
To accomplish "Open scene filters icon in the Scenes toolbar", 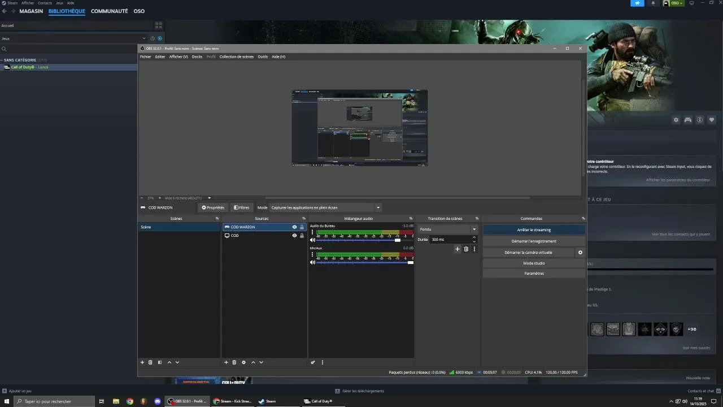I will [x=160, y=362].
